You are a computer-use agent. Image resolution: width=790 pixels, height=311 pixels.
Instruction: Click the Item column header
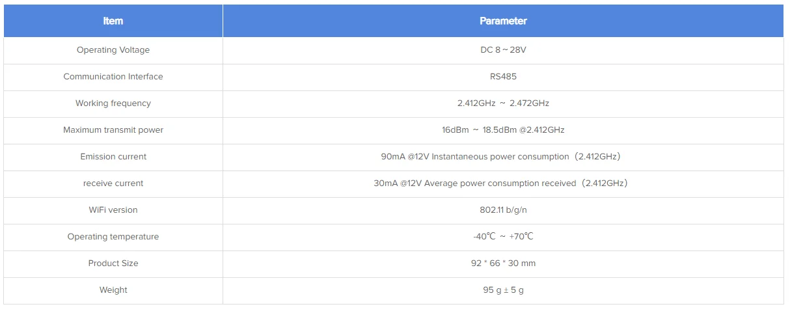point(113,21)
